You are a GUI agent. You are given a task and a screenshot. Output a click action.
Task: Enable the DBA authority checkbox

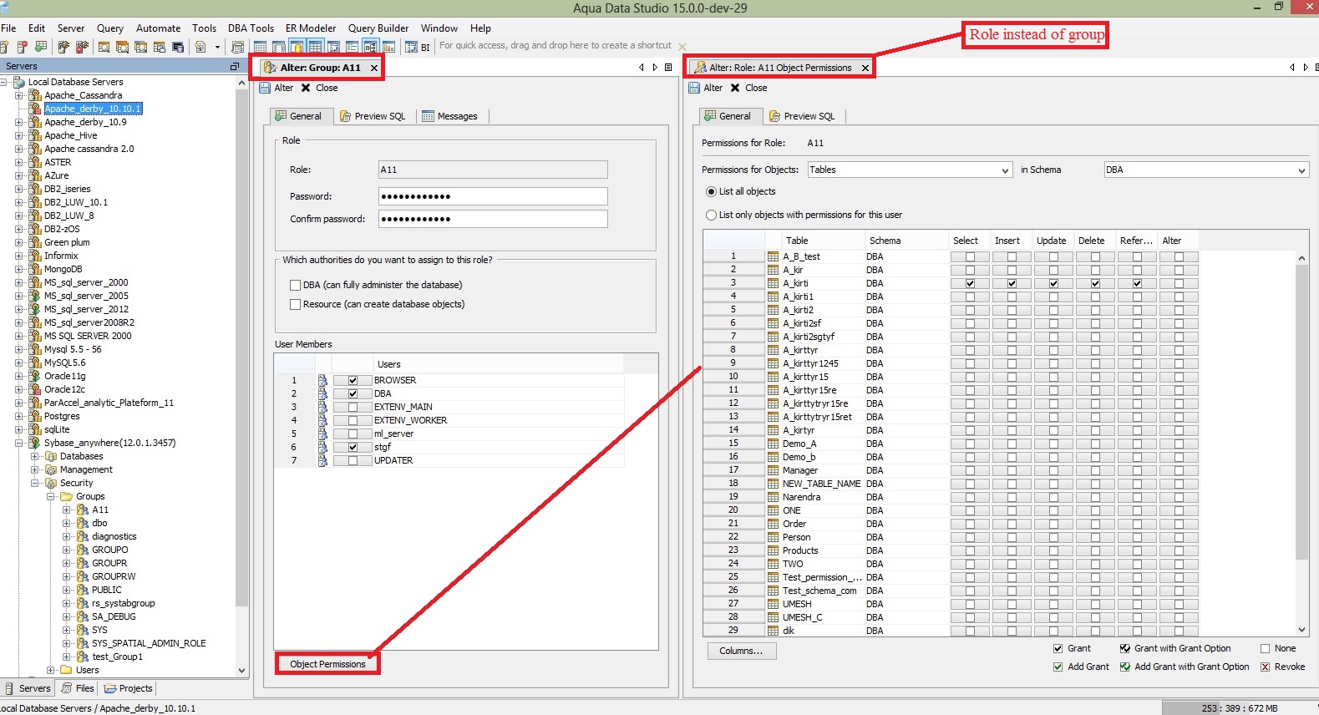(x=295, y=285)
